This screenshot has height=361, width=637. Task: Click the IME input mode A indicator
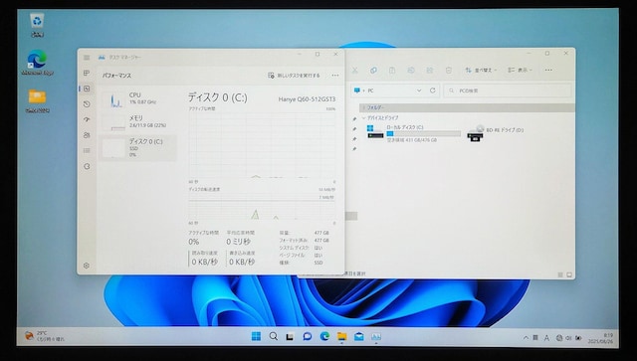tap(546, 338)
